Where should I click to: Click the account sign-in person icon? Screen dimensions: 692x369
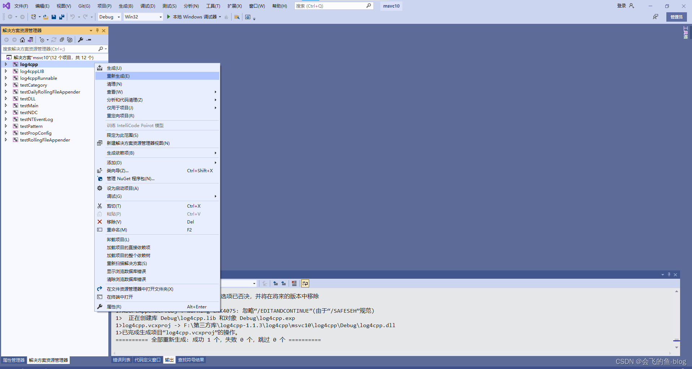tap(631, 6)
